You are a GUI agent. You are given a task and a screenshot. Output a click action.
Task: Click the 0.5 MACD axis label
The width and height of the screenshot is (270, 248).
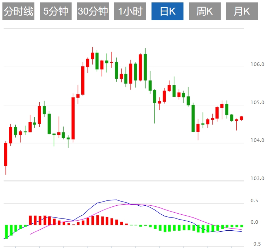pos(254,201)
